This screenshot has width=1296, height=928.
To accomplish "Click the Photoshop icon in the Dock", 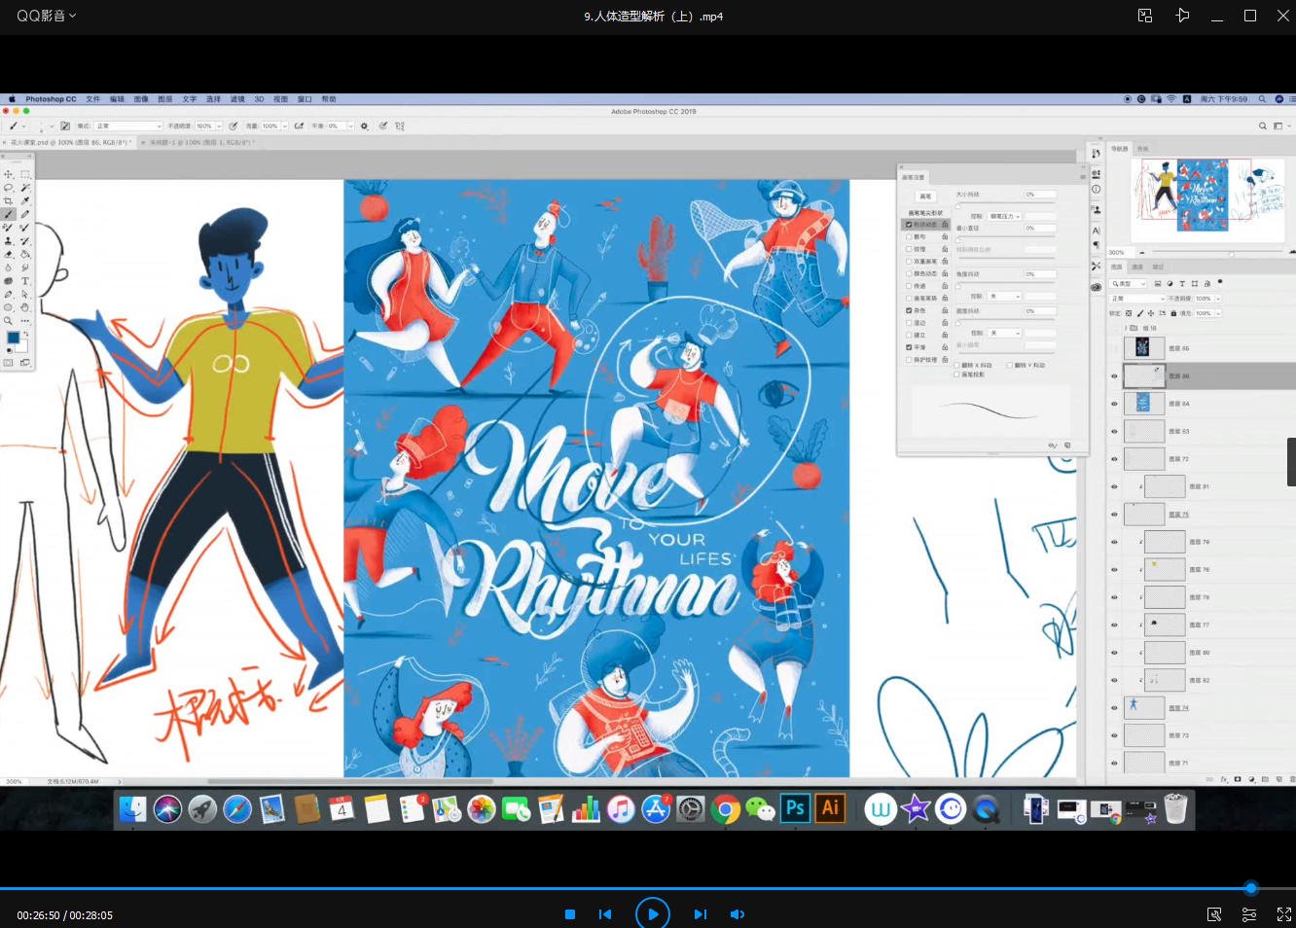I will coord(795,808).
